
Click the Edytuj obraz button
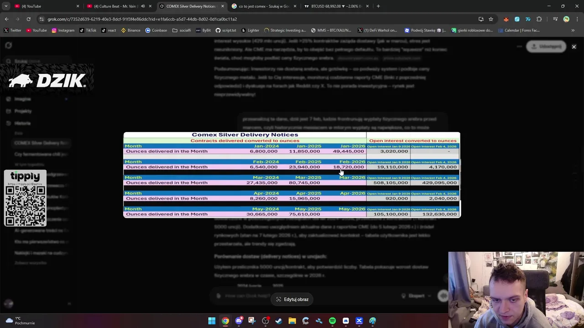click(x=292, y=299)
